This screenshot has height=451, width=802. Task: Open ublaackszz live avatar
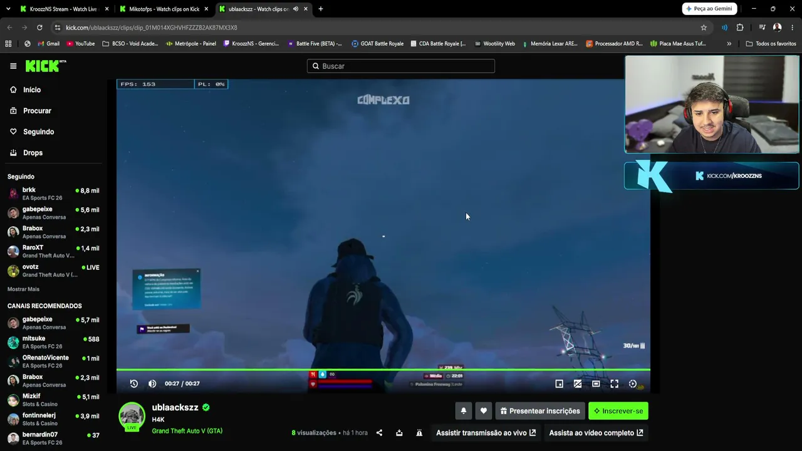tap(132, 416)
